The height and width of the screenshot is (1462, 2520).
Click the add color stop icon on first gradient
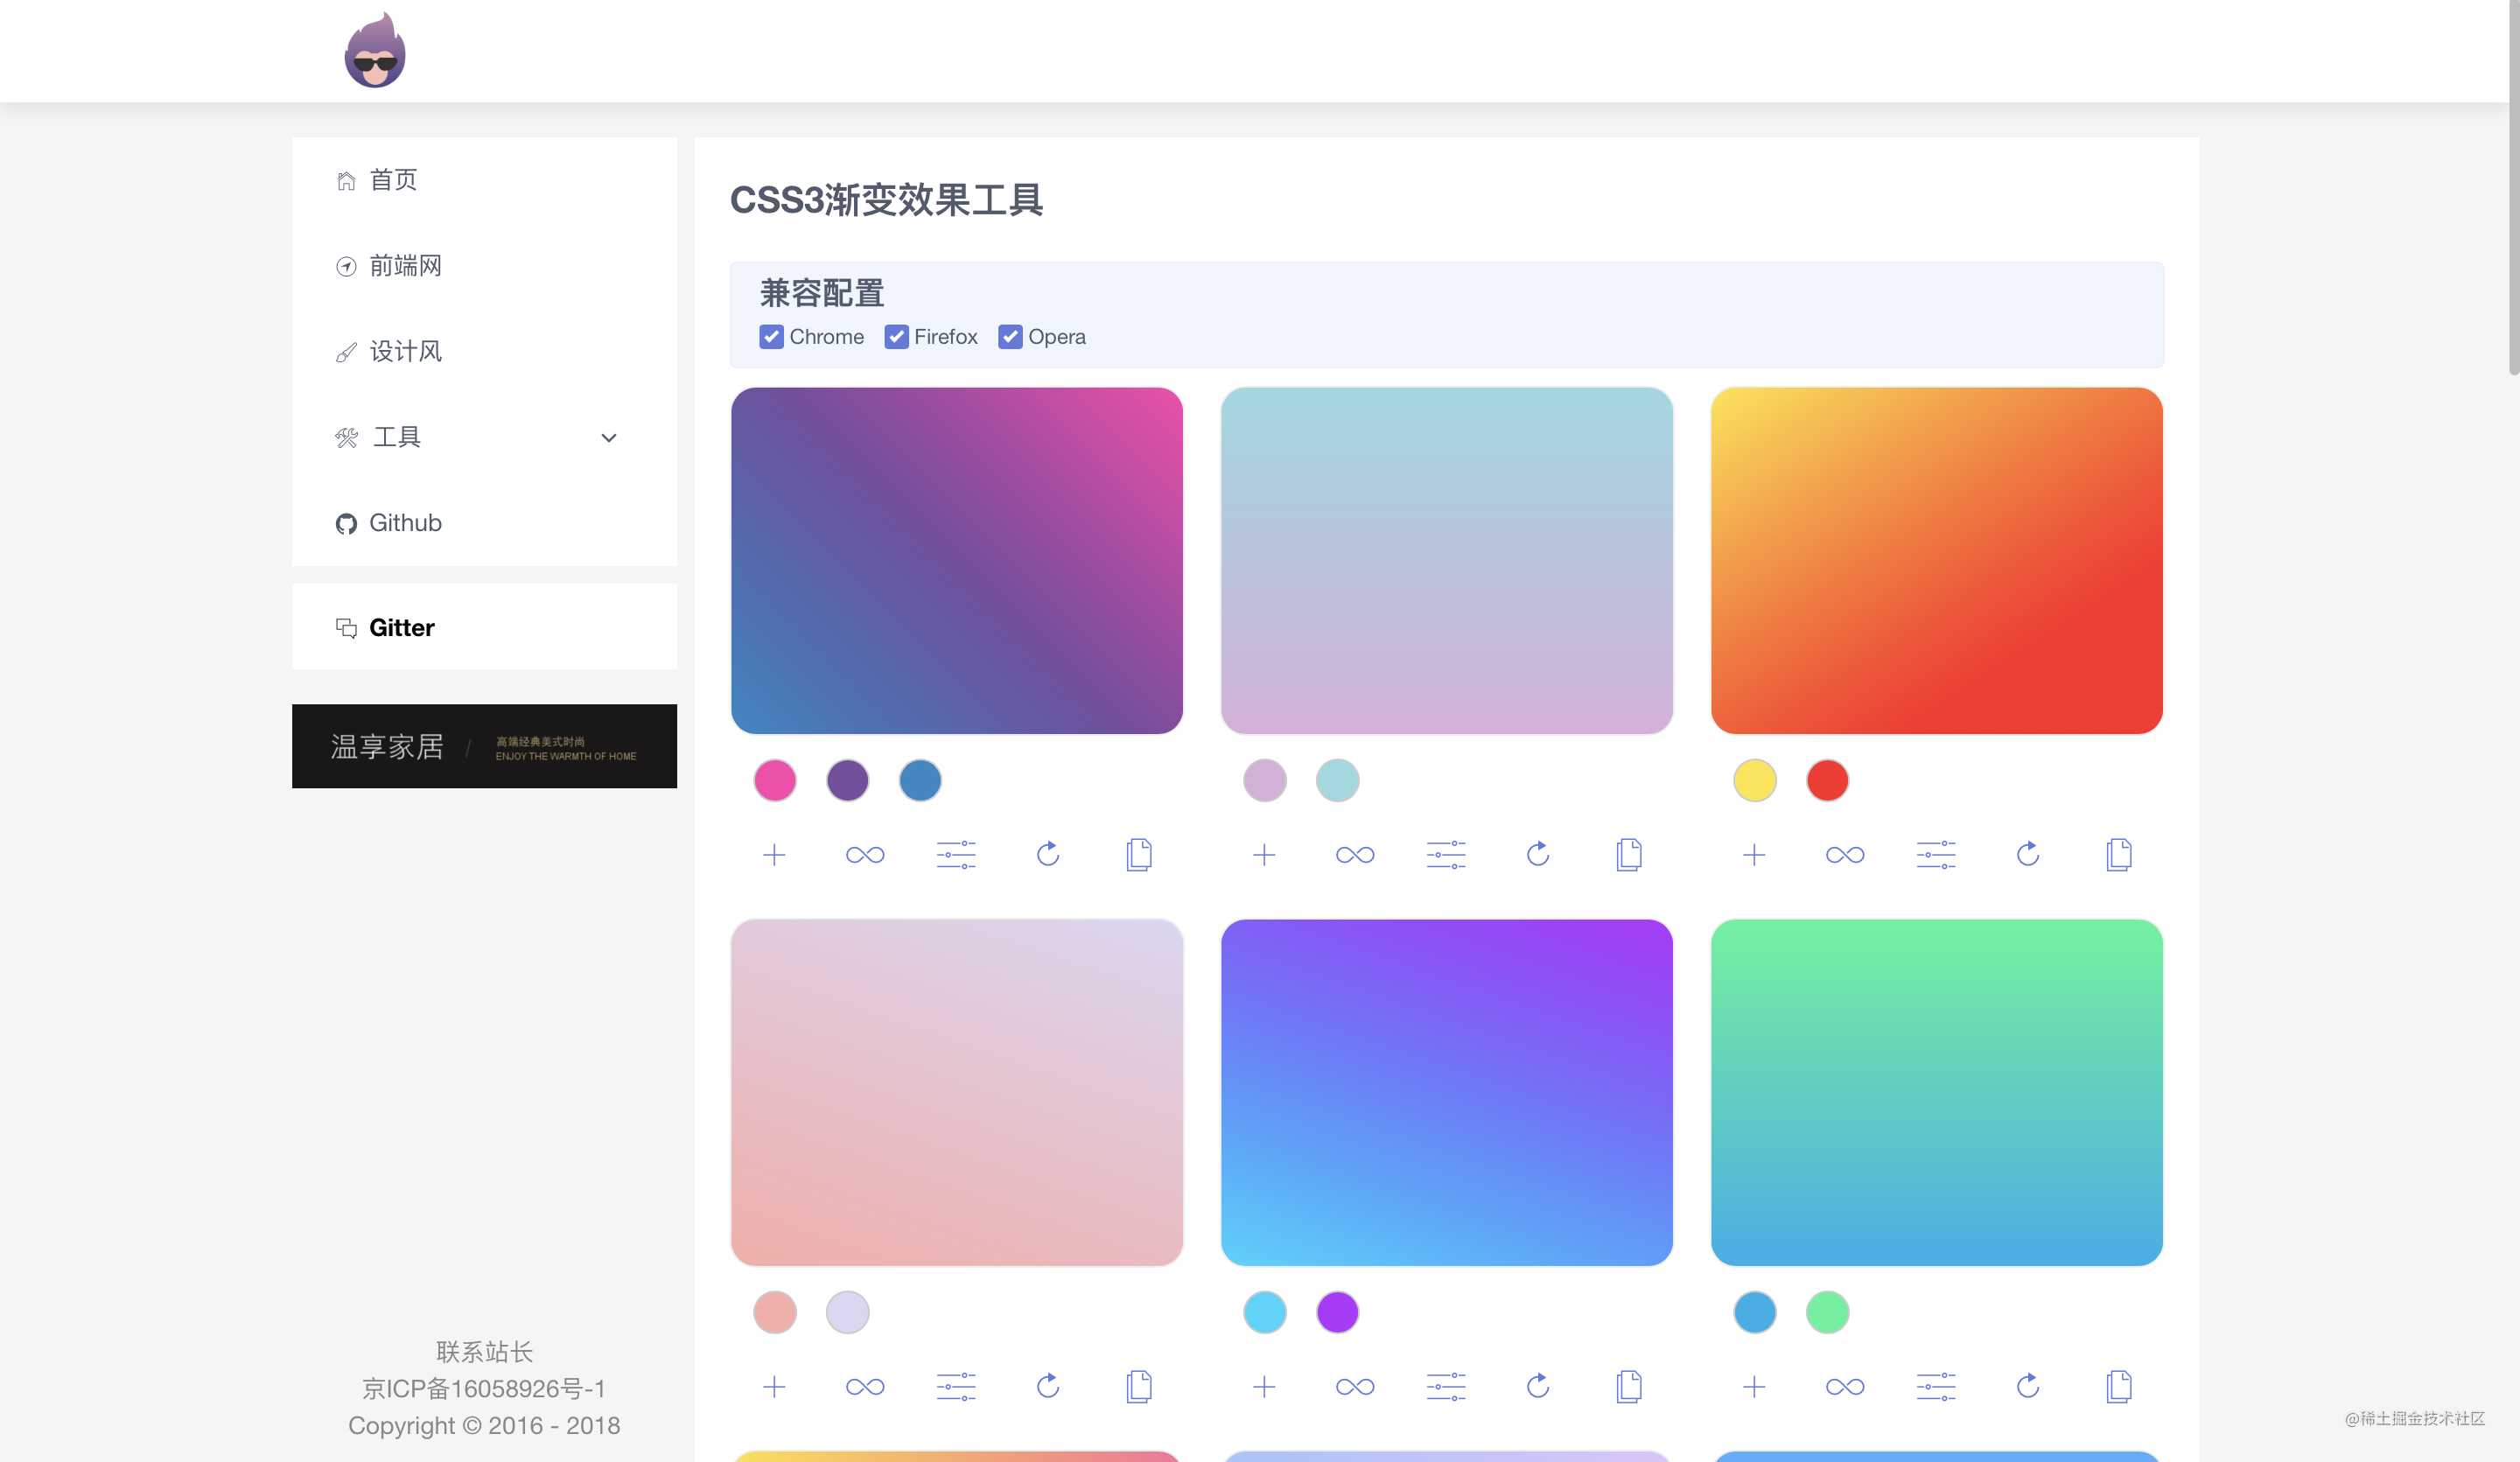coord(774,853)
